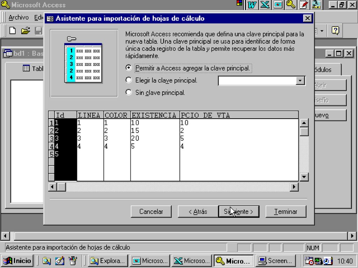Open the toolbar dropdown arrow left of Help
The image size is (358, 268).
point(322,31)
